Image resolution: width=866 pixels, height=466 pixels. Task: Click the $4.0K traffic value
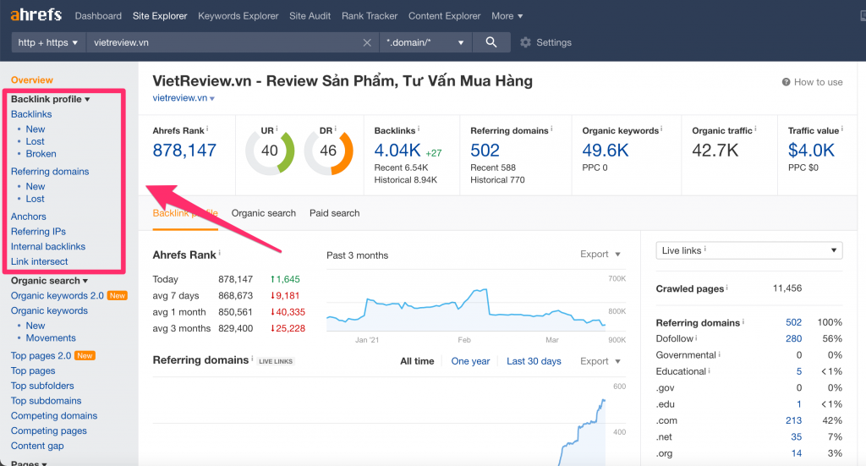pyautogui.click(x=811, y=151)
